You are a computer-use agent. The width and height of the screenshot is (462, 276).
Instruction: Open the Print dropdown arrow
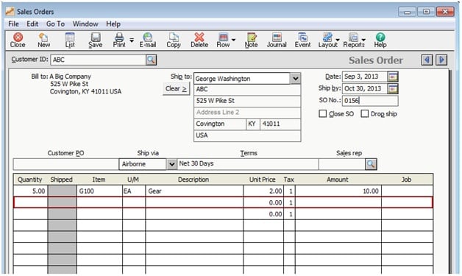point(132,40)
